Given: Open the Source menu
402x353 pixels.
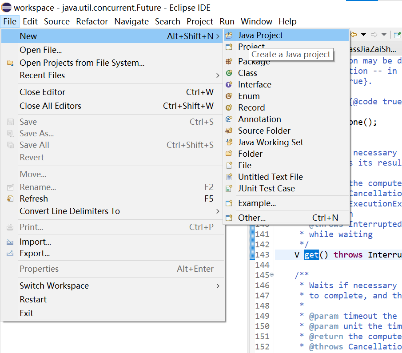Looking at the screenshot, I should point(57,21).
